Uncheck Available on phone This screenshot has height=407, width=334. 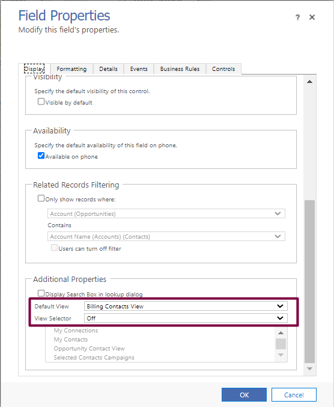(x=41, y=156)
